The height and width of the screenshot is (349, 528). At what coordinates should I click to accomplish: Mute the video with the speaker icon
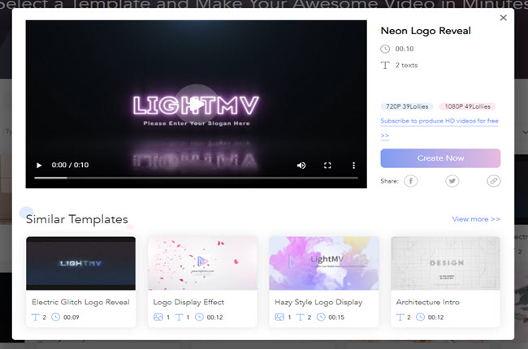[x=301, y=166]
